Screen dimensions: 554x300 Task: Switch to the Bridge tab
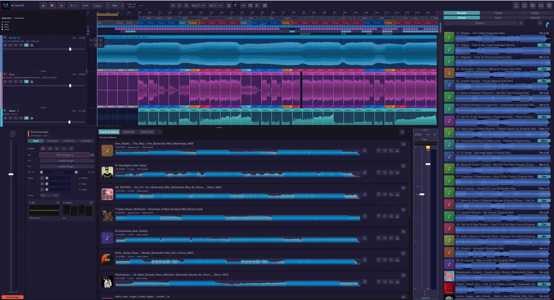tap(535, 13)
